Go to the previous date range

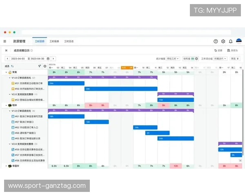click(x=7, y=59)
